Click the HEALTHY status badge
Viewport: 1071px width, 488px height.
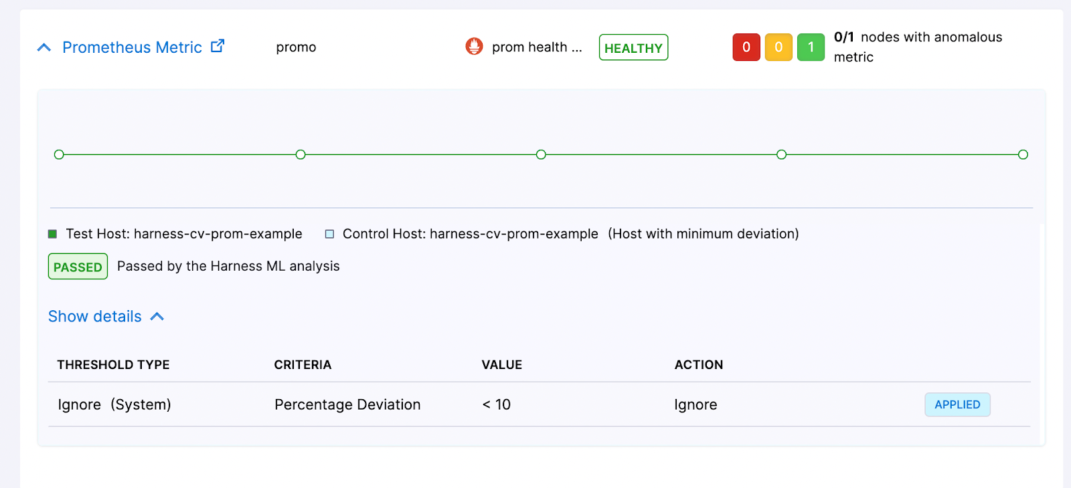click(x=633, y=47)
